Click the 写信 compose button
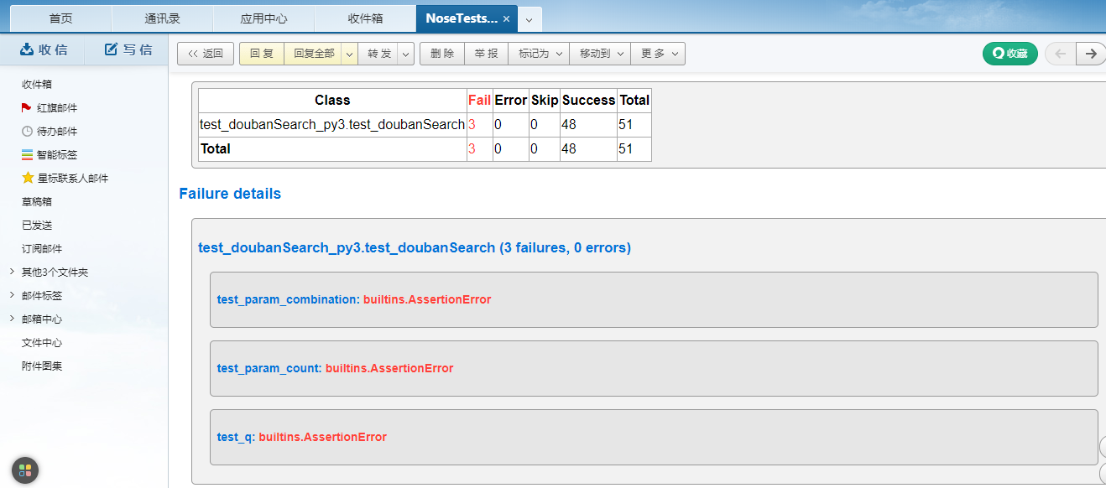The image size is (1106, 488). click(x=128, y=49)
